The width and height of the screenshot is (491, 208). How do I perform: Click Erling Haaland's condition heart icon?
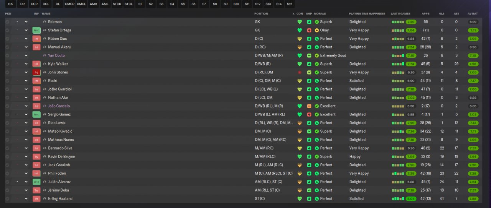(300, 198)
